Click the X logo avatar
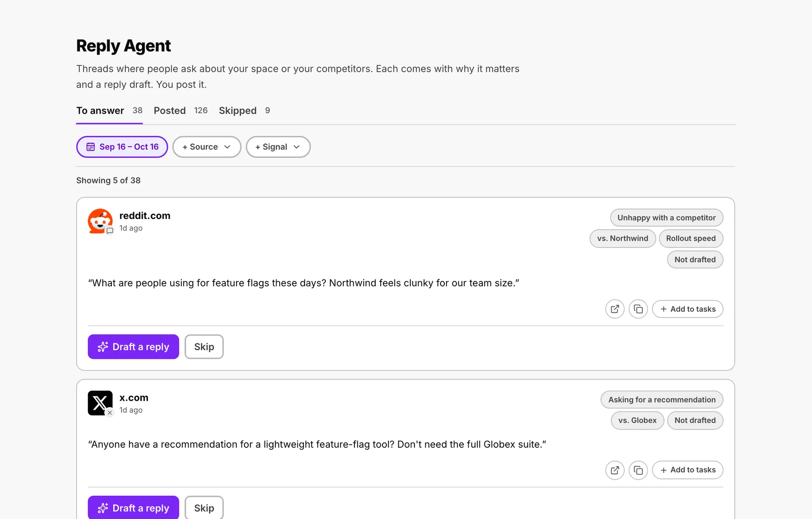Image resolution: width=812 pixels, height=519 pixels. (100, 403)
